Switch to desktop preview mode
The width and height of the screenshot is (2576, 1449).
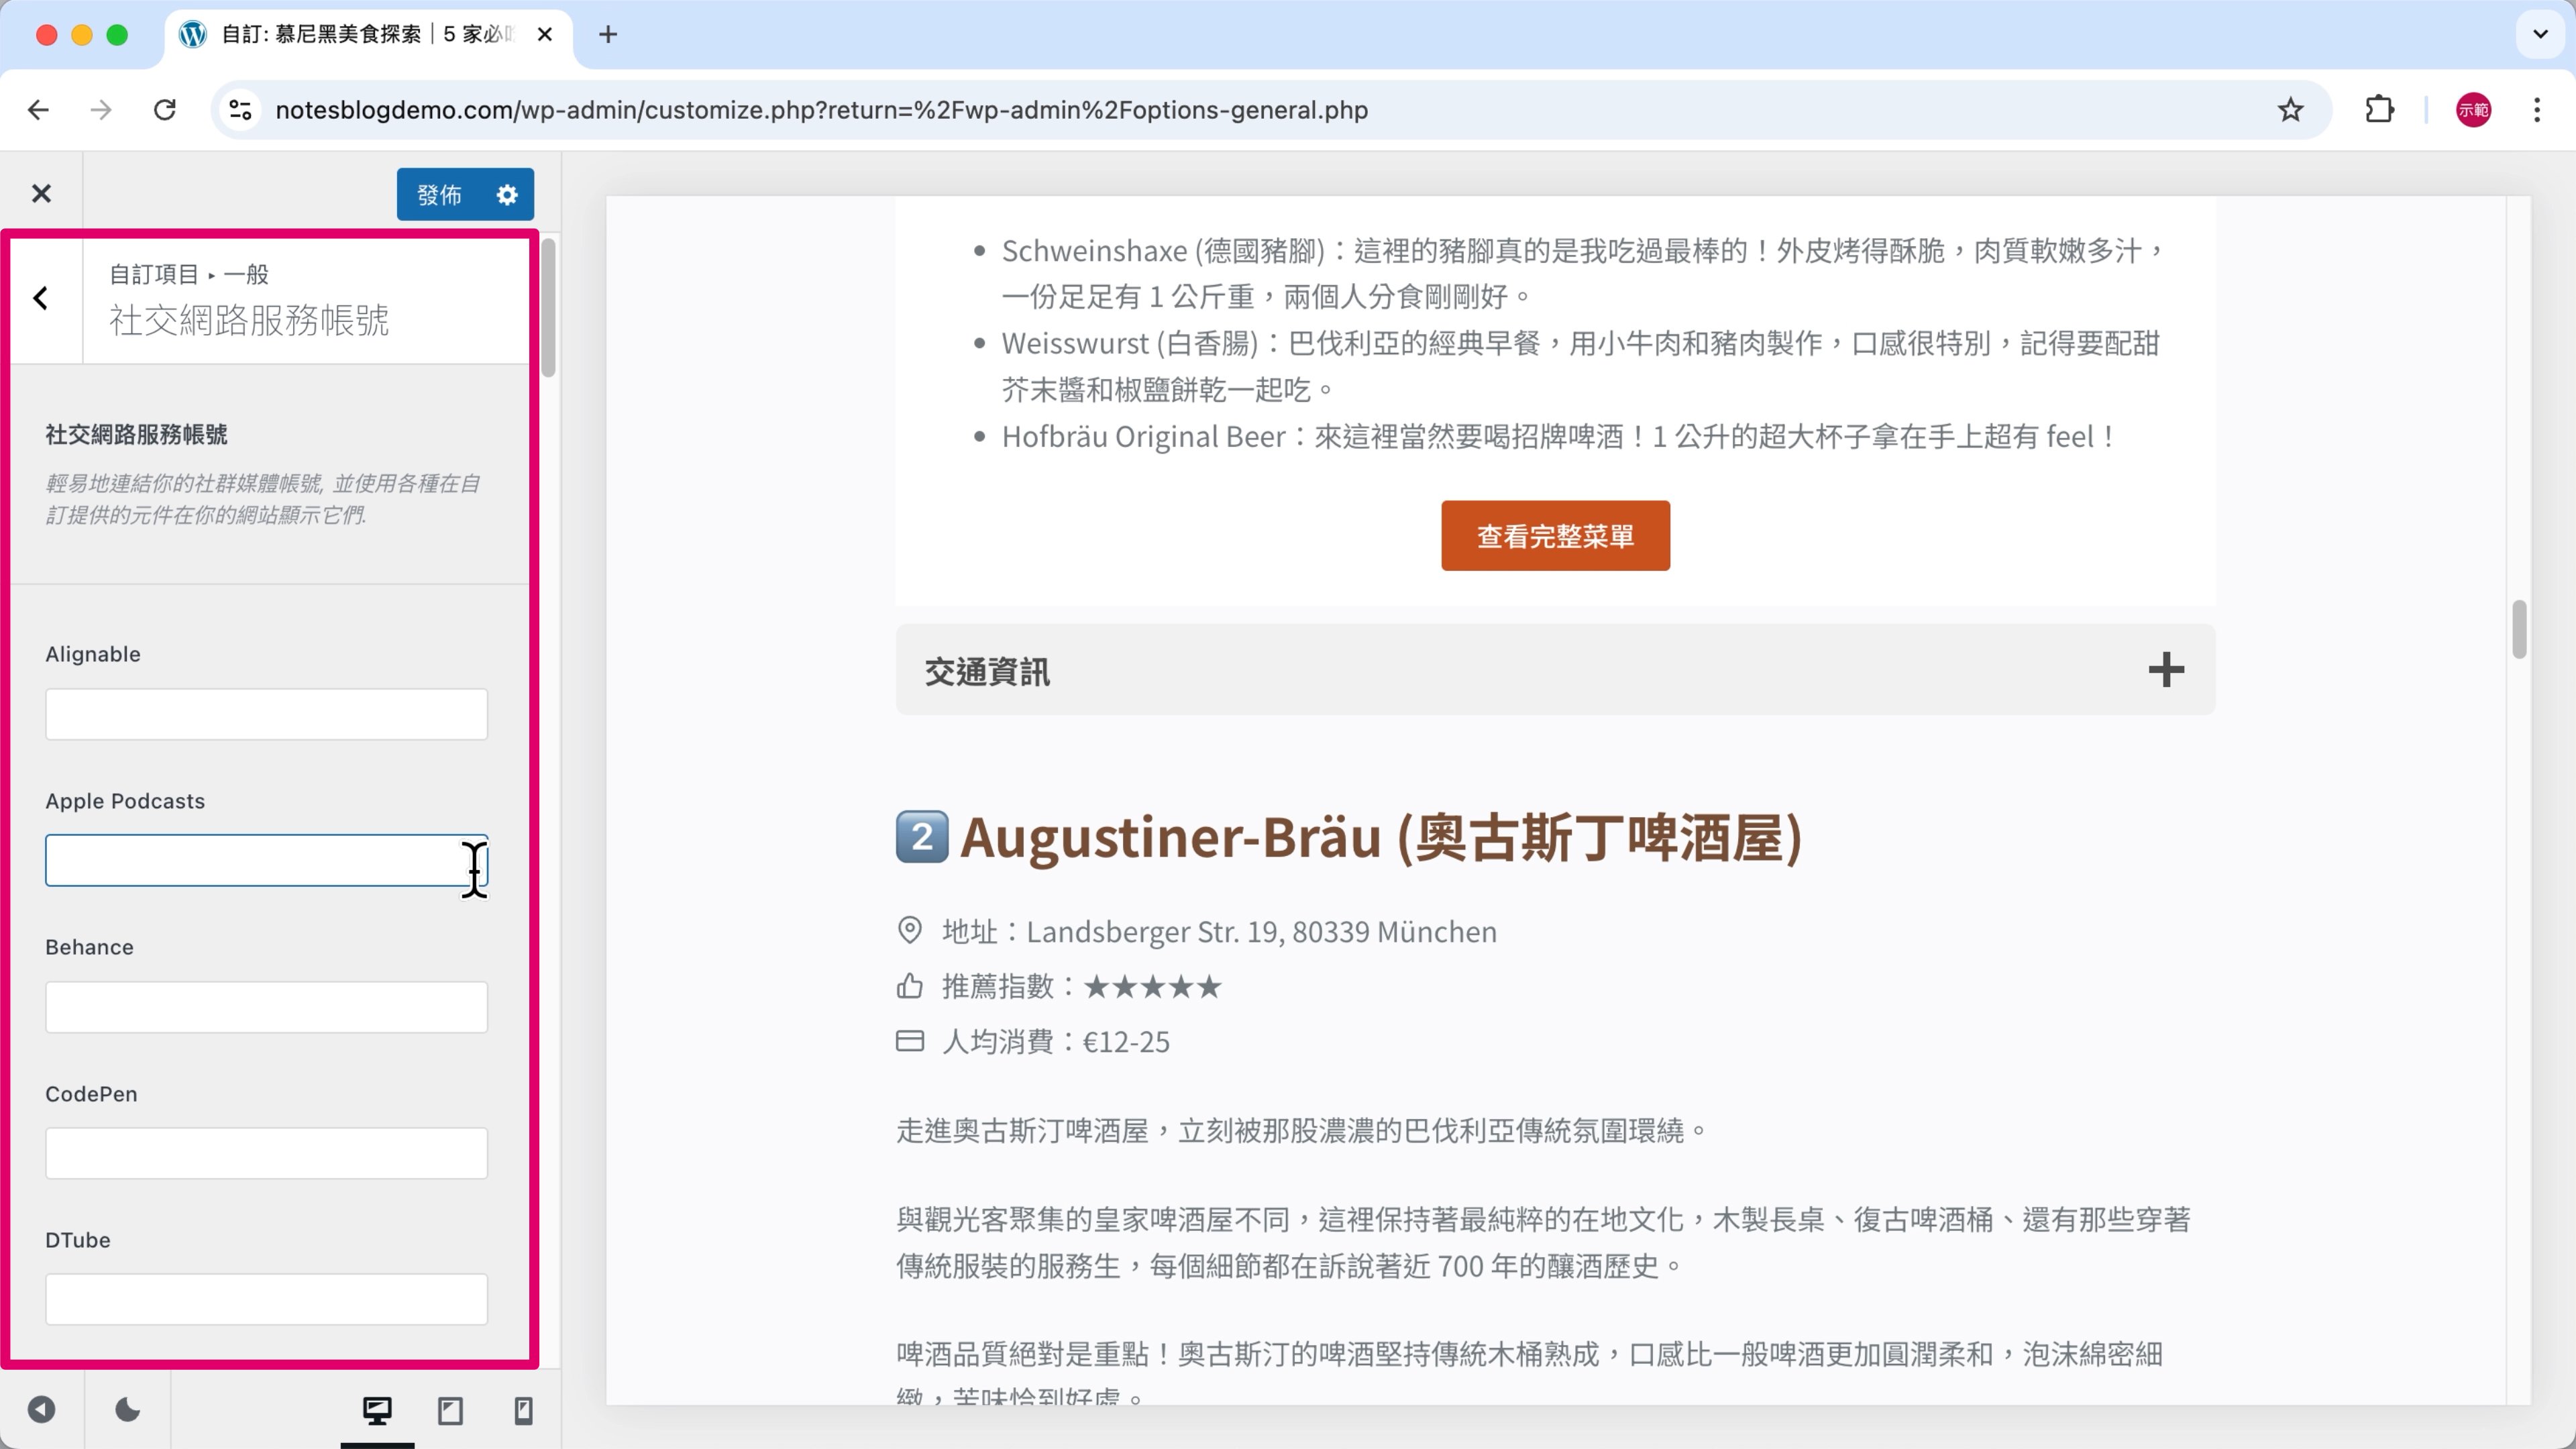(x=377, y=1410)
